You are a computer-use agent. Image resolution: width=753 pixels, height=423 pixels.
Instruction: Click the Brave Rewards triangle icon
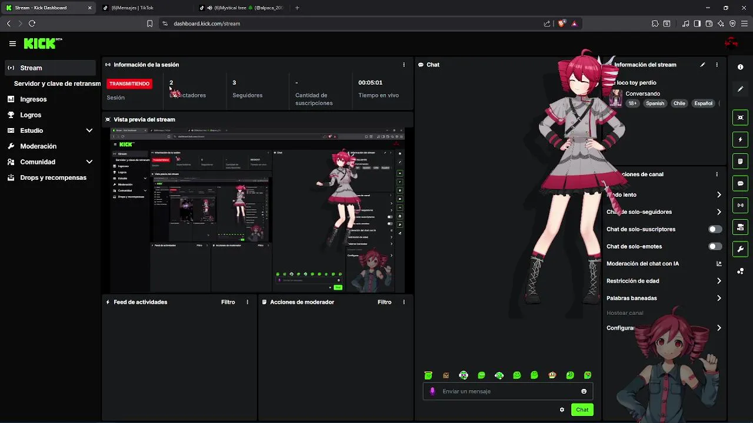tap(574, 23)
